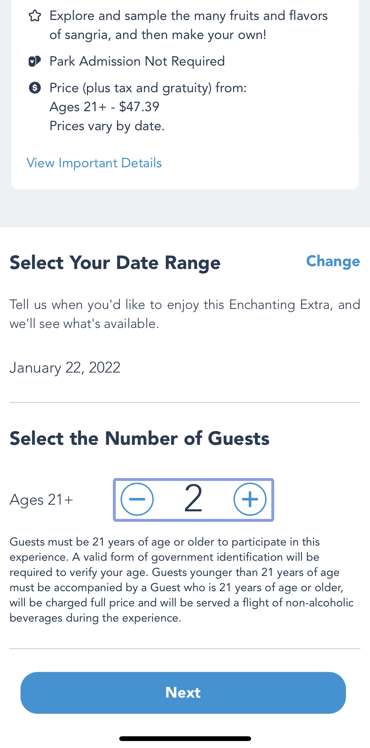The height and width of the screenshot is (748, 370).
Task: Tap the guest count number 2
Action: click(193, 499)
